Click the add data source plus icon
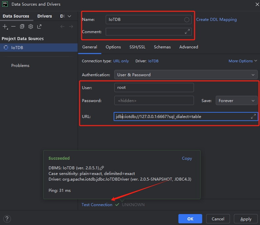260x225 pixels. click(x=5, y=27)
